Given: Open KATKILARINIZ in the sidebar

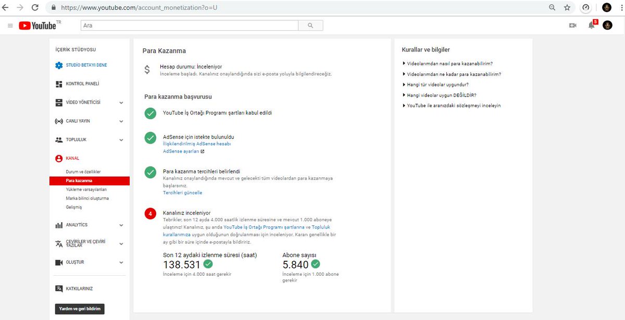Looking at the screenshot, I should (x=79, y=289).
